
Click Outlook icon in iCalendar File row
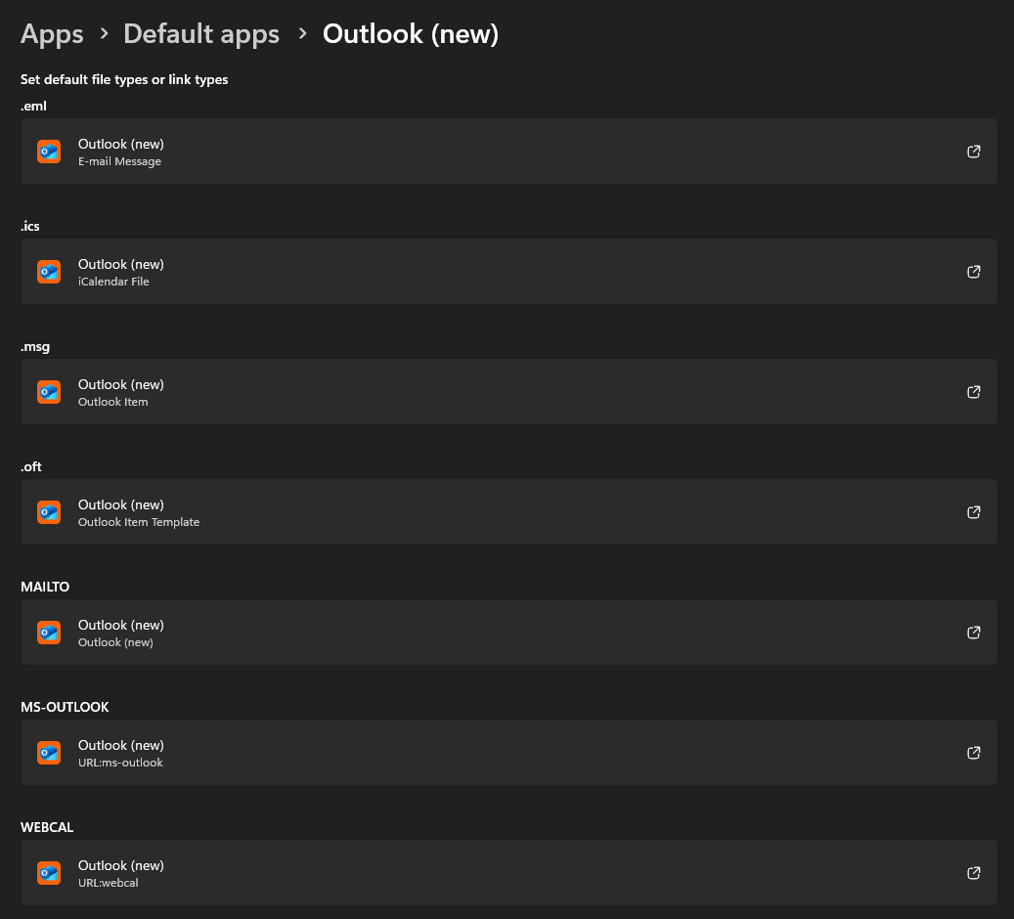pyautogui.click(x=49, y=272)
